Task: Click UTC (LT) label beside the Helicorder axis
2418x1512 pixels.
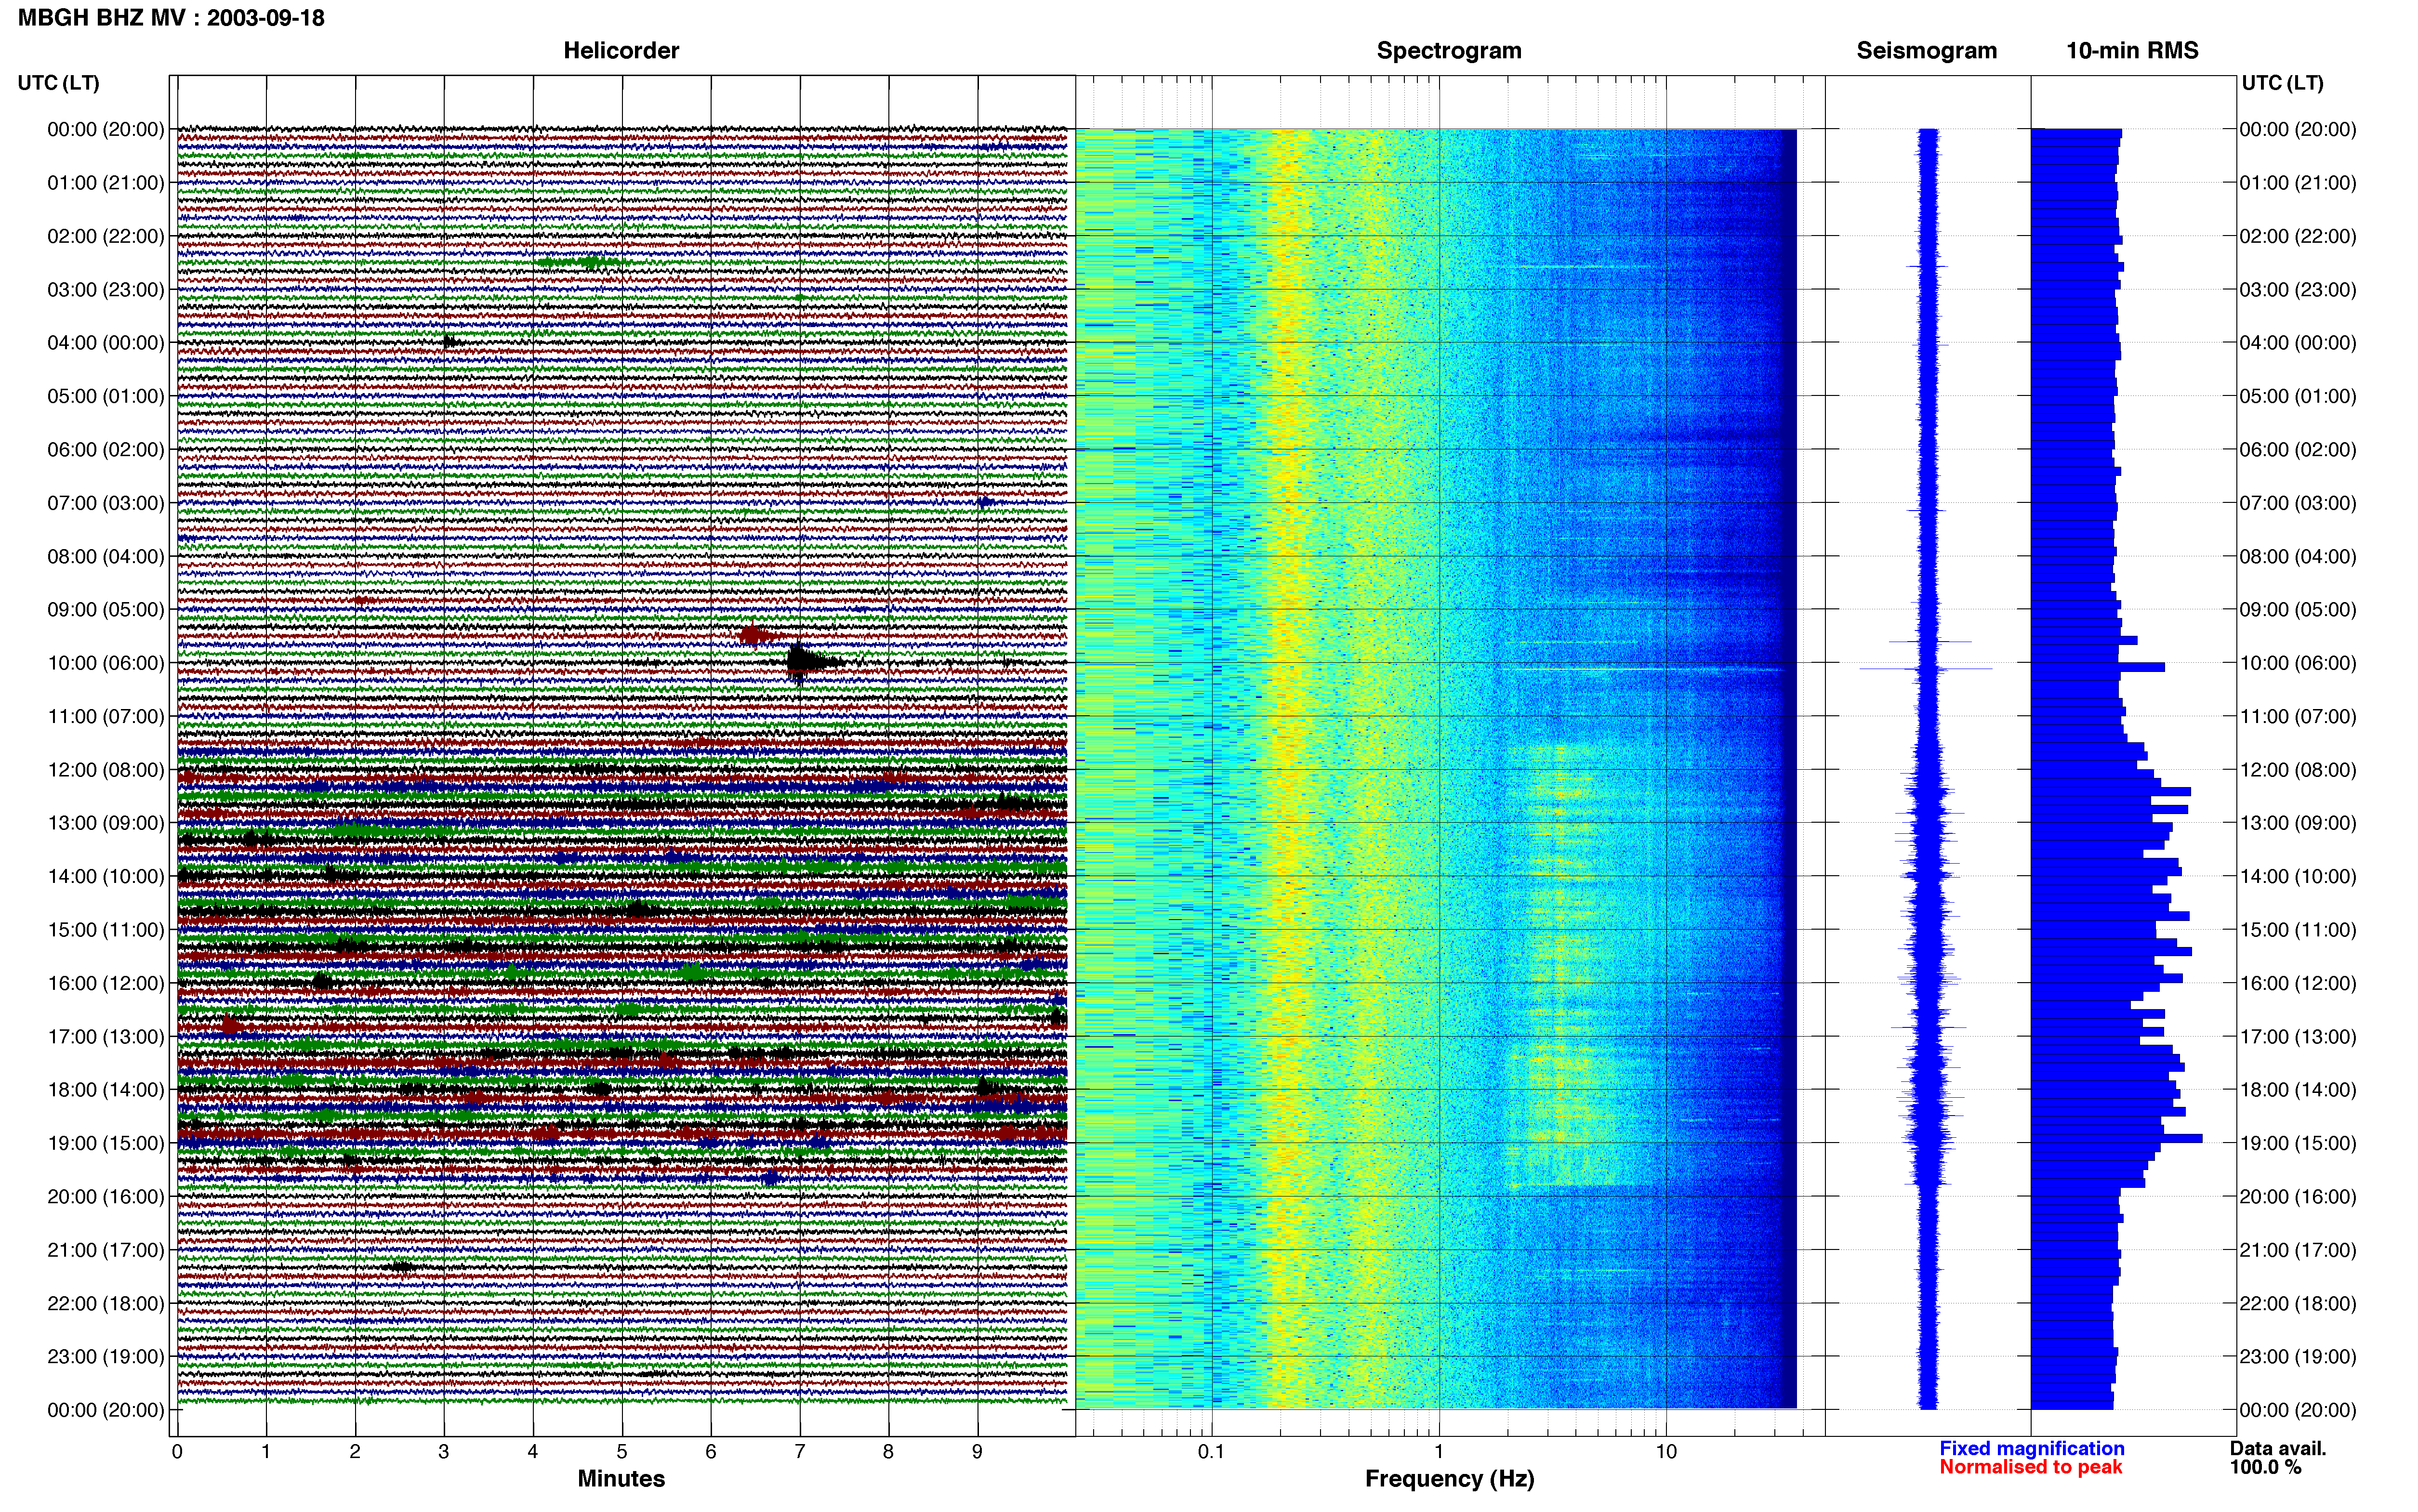Action: tap(58, 83)
